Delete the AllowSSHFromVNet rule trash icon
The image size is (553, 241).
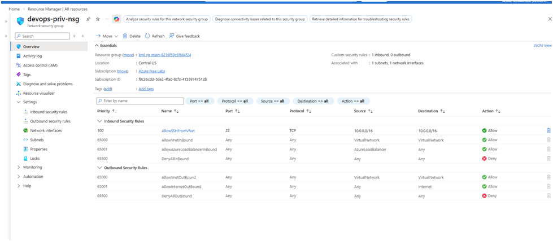click(x=548, y=130)
